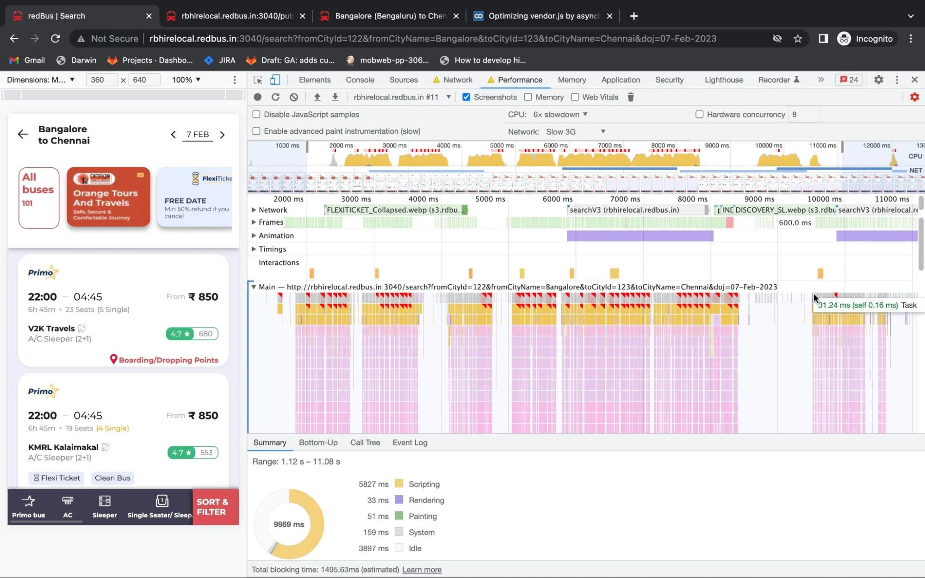This screenshot has width=925, height=578.
Task: Click the Record performance button
Action: click(257, 97)
